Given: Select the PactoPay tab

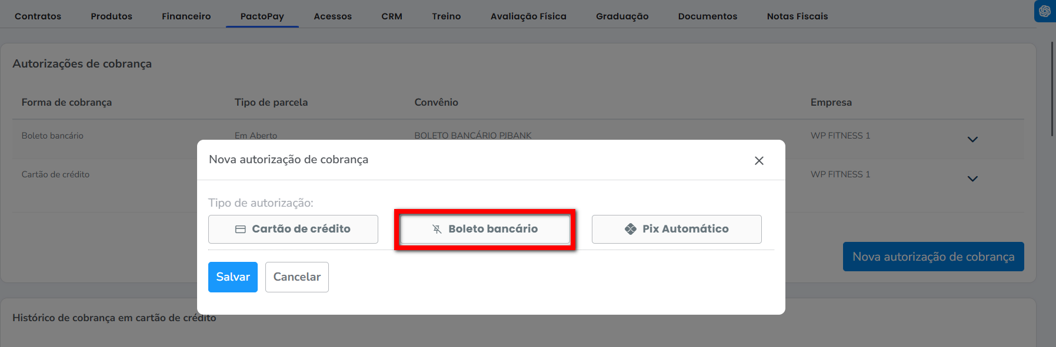Looking at the screenshot, I should (262, 16).
